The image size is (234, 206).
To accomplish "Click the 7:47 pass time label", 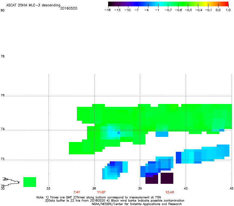I will click(77, 192).
